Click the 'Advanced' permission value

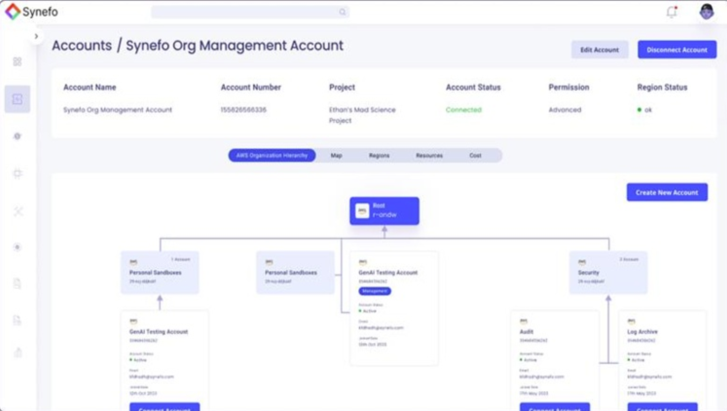(565, 110)
